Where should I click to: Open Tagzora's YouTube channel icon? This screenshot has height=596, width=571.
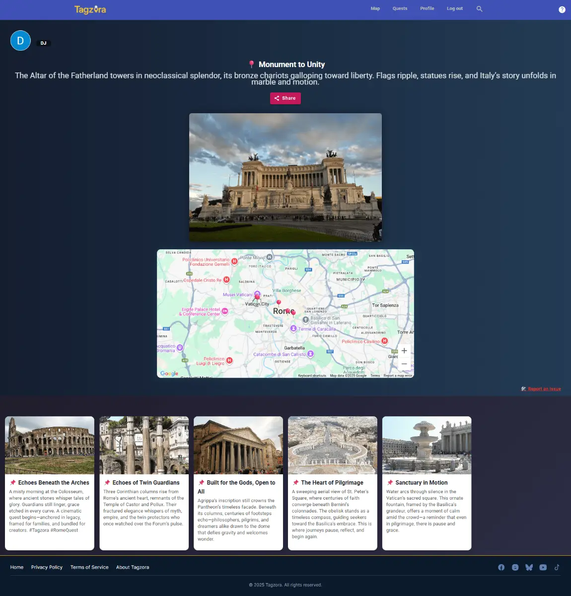pyautogui.click(x=543, y=567)
